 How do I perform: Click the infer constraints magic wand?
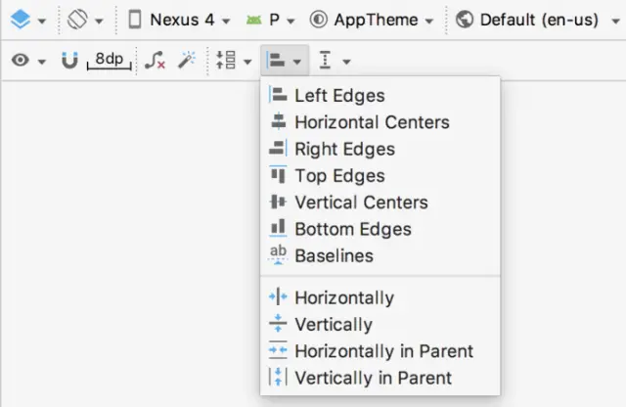pyautogui.click(x=186, y=61)
